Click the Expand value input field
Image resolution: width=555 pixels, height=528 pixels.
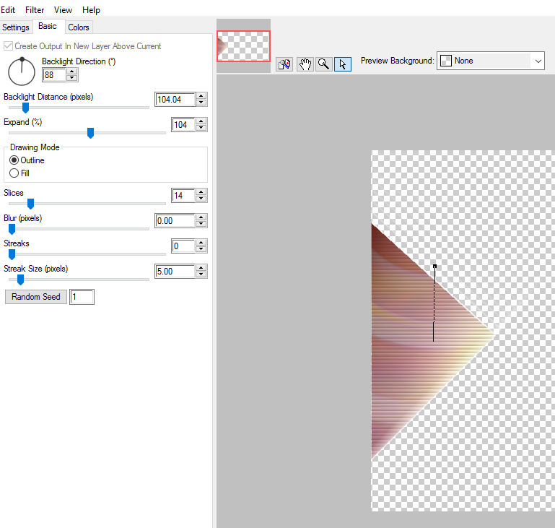183,125
